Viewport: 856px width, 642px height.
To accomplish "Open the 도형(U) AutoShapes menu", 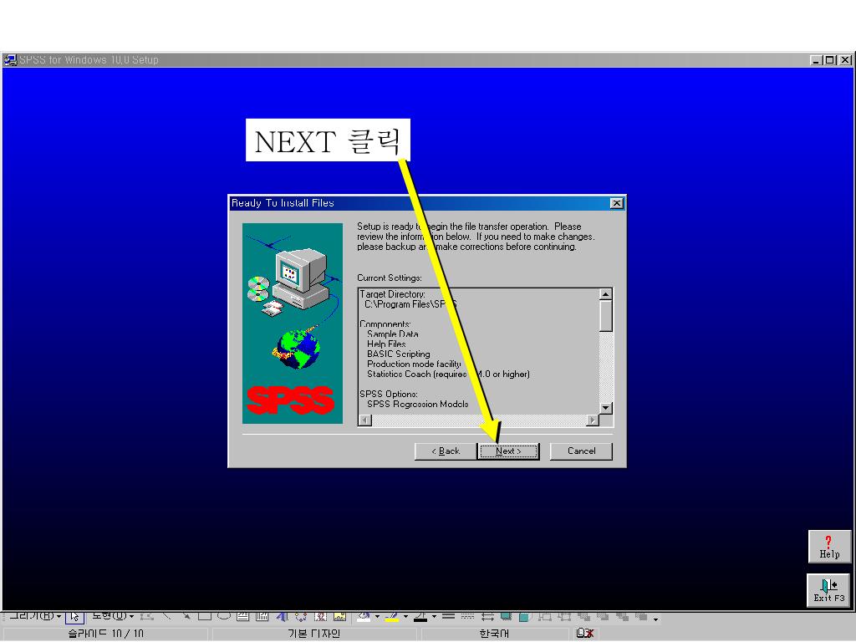I will [113, 616].
